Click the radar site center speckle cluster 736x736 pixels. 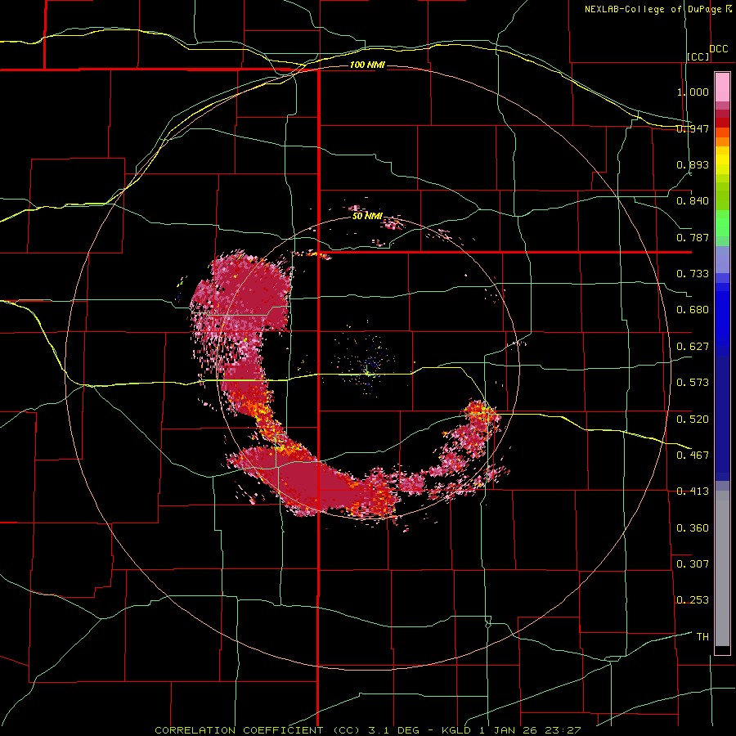(369, 366)
